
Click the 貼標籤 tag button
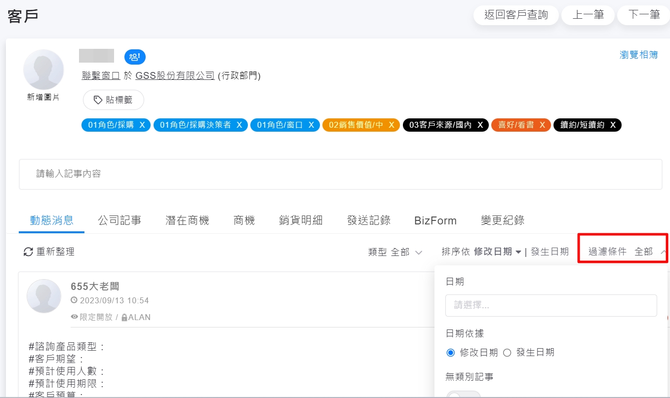pyautogui.click(x=113, y=100)
